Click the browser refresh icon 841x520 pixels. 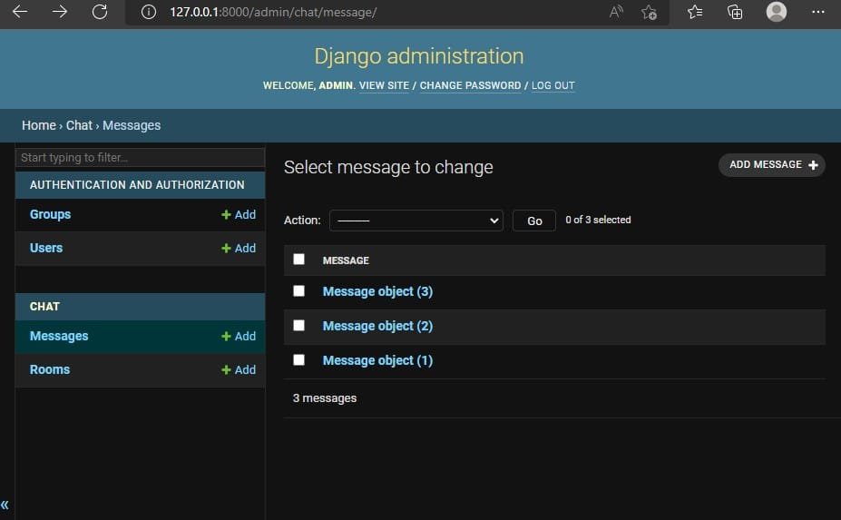(x=100, y=12)
